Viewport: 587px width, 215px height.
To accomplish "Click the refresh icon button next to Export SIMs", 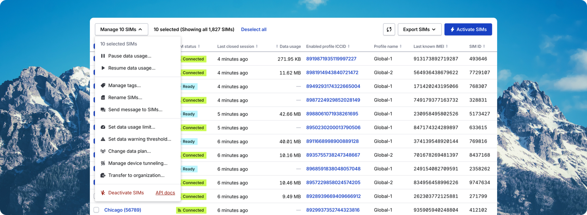I will (389, 29).
